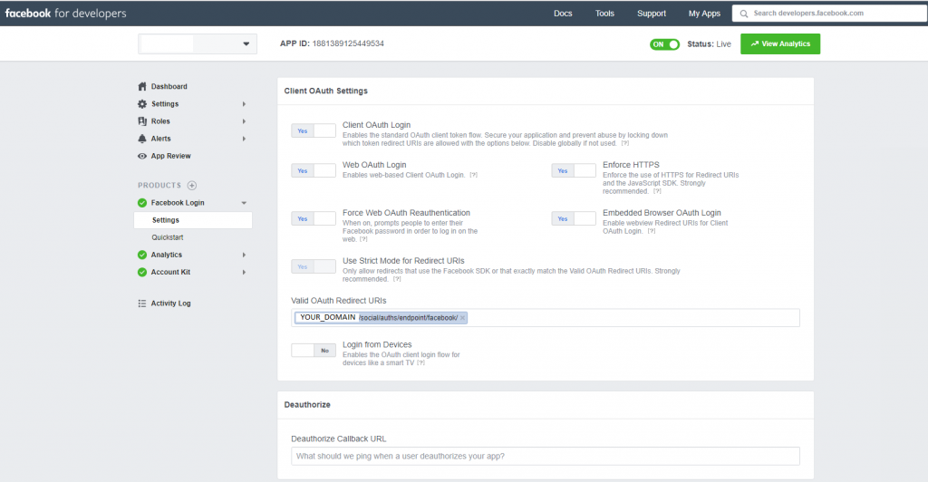Click the View Analytics button
The height and width of the screenshot is (482, 928).
[x=780, y=43]
